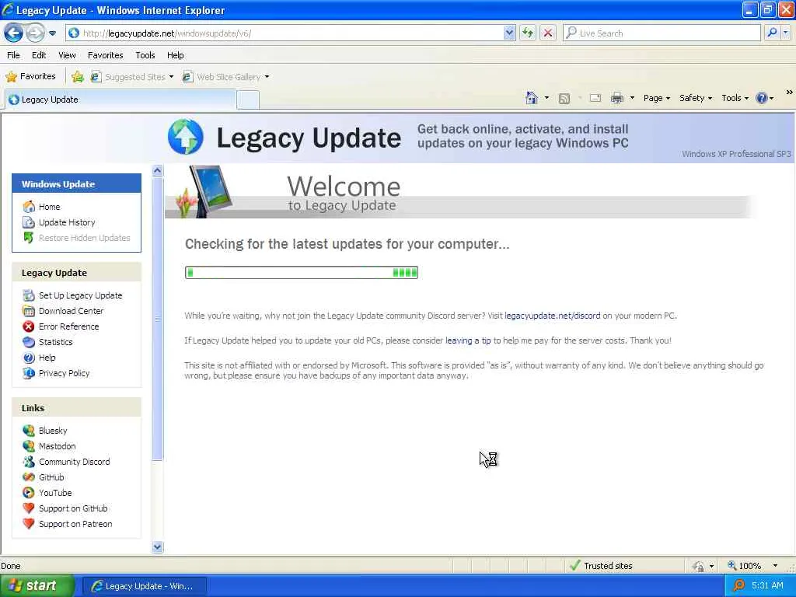Click the Back navigation arrow button

coord(14,33)
